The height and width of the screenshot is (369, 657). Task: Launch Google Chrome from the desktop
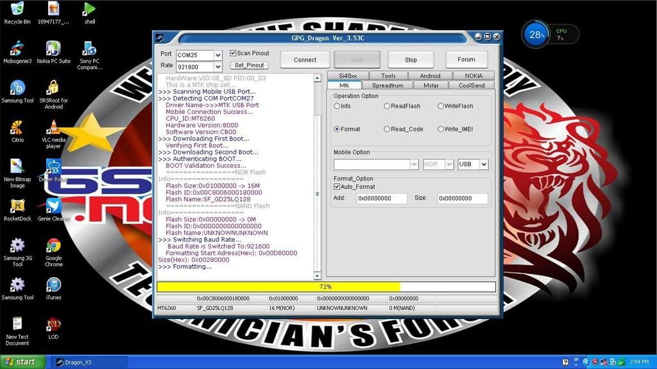(x=53, y=245)
